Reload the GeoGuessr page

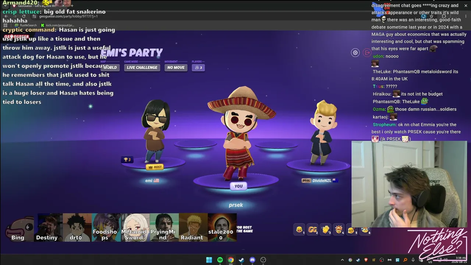[x=24, y=16]
